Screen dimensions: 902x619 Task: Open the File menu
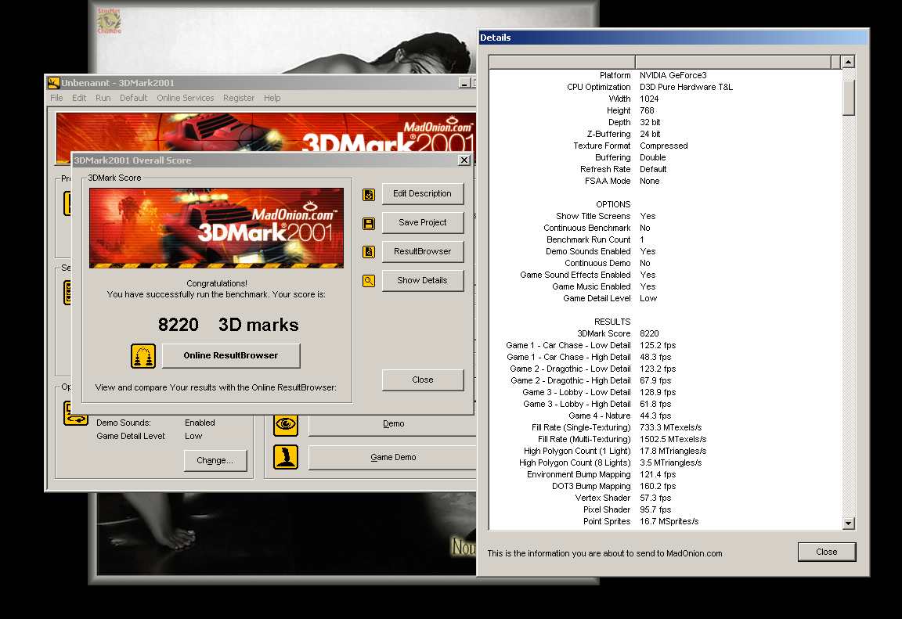[56, 99]
